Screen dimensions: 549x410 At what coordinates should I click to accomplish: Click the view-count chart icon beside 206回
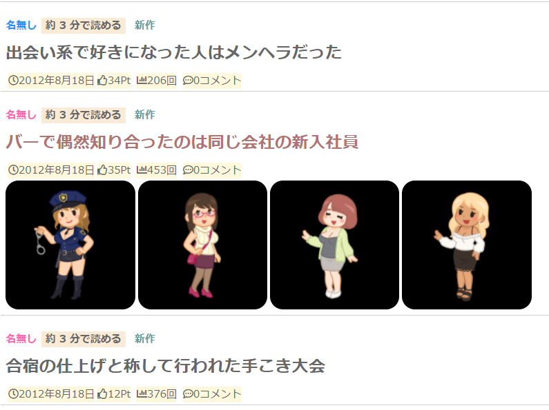(142, 81)
